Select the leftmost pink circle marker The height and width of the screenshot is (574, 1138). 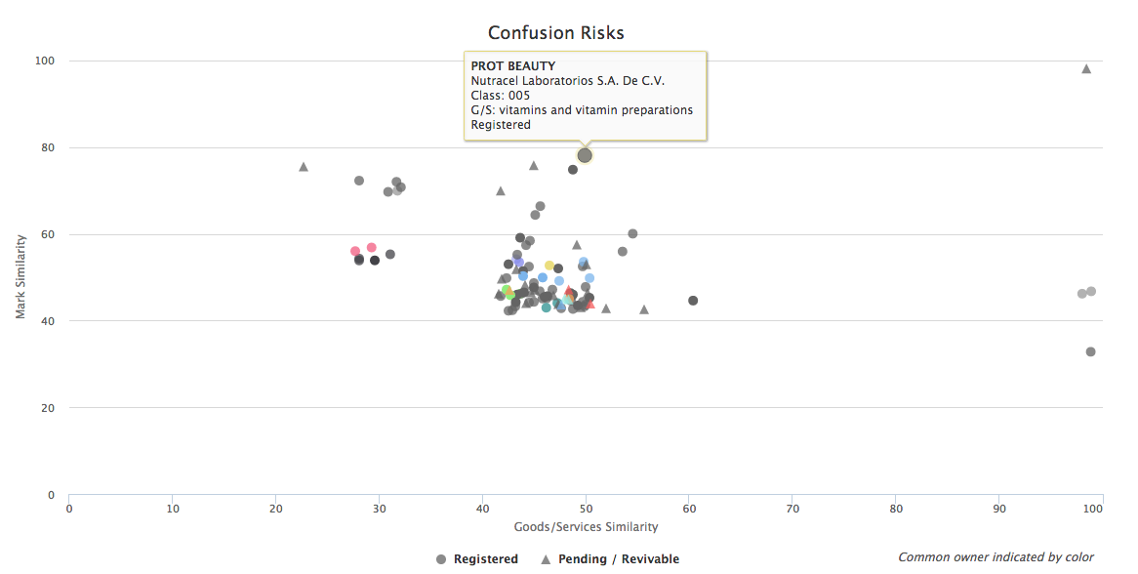pos(355,251)
